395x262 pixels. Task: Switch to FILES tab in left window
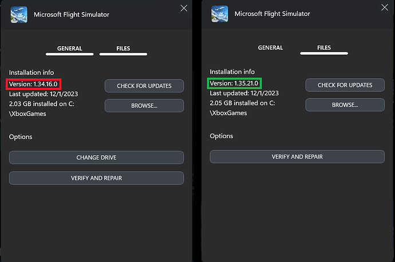click(x=123, y=49)
